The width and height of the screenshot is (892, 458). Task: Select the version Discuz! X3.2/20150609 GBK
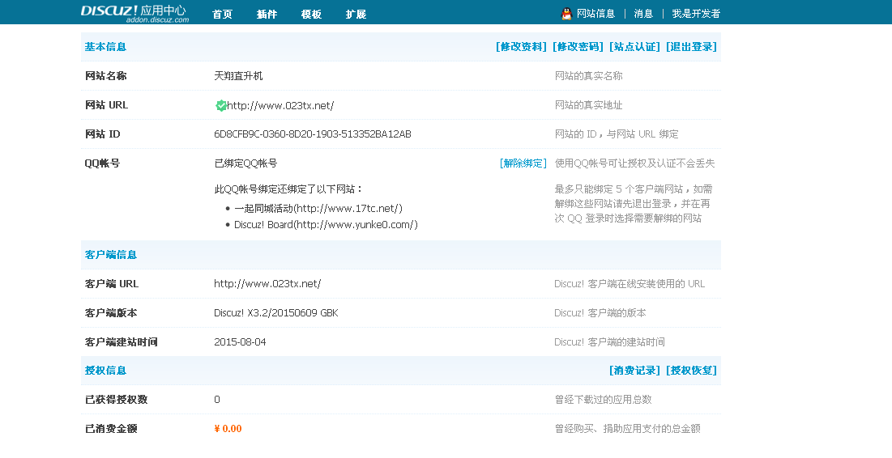pos(276,312)
